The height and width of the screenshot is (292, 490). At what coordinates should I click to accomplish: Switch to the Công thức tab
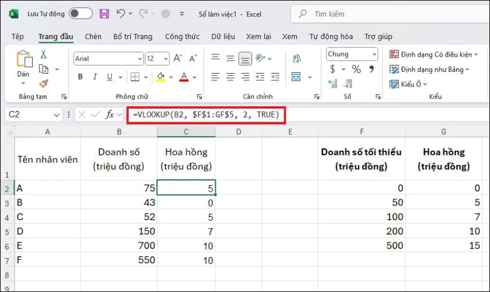pos(182,37)
